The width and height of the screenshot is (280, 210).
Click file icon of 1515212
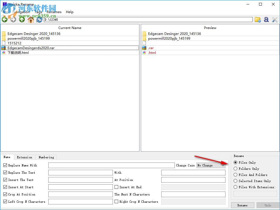(x=4, y=43)
